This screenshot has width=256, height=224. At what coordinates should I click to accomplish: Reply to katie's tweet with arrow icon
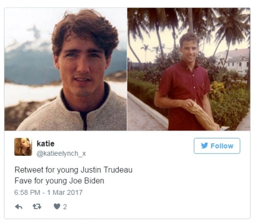[19, 207]
